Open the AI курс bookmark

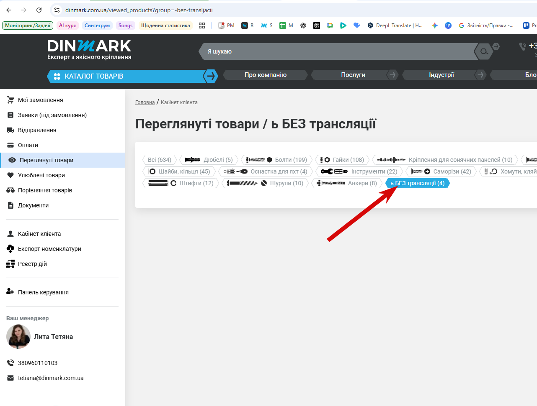67,26
